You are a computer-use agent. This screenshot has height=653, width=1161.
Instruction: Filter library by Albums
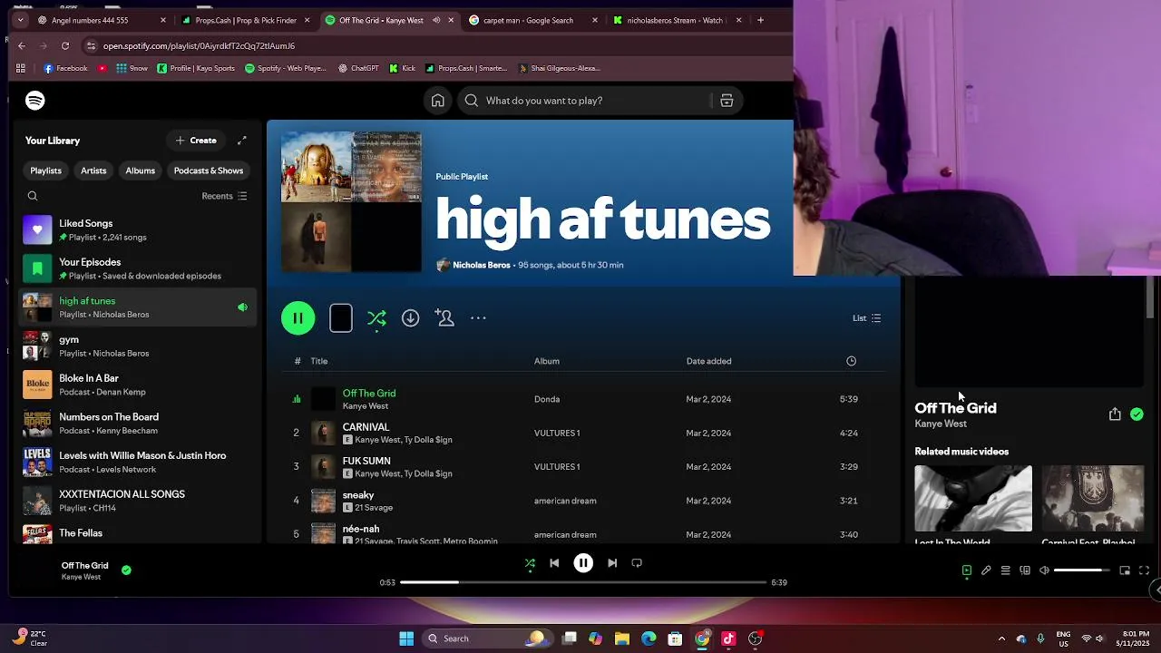pyautogui.click(x=140, y=171)
